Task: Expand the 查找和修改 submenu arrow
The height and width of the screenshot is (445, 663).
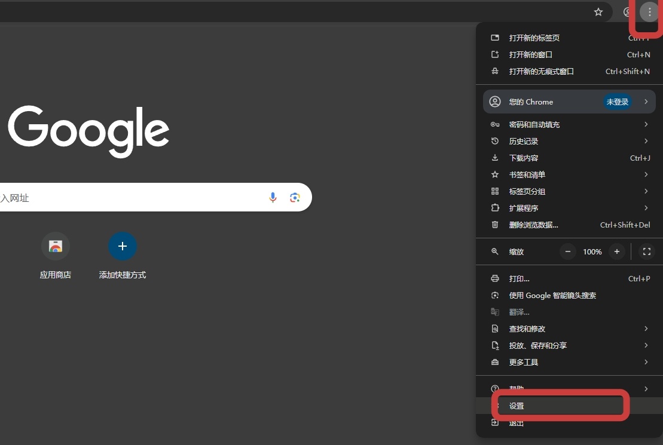Action: 646,329
